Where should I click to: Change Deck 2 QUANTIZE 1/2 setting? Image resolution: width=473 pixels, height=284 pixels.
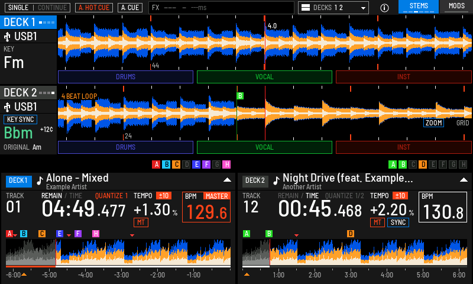tap(345, 196)
